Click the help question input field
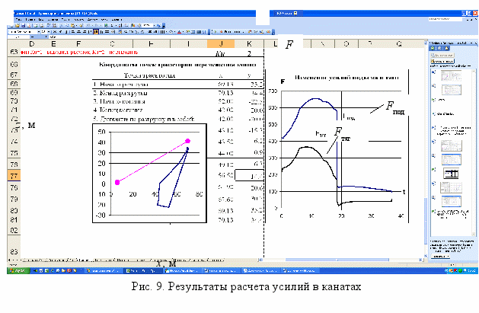 [x=445, y=19]
